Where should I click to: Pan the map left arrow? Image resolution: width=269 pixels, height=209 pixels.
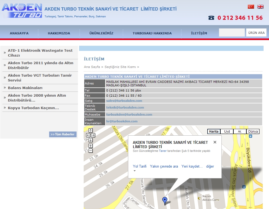tap(88, 135)
